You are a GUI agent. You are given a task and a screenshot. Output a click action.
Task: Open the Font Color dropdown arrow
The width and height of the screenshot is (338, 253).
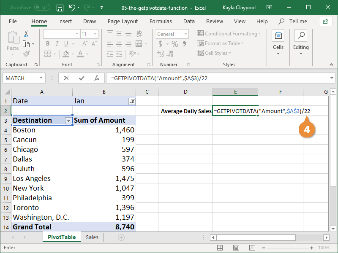pyautogui.click(x=87, y=54)
